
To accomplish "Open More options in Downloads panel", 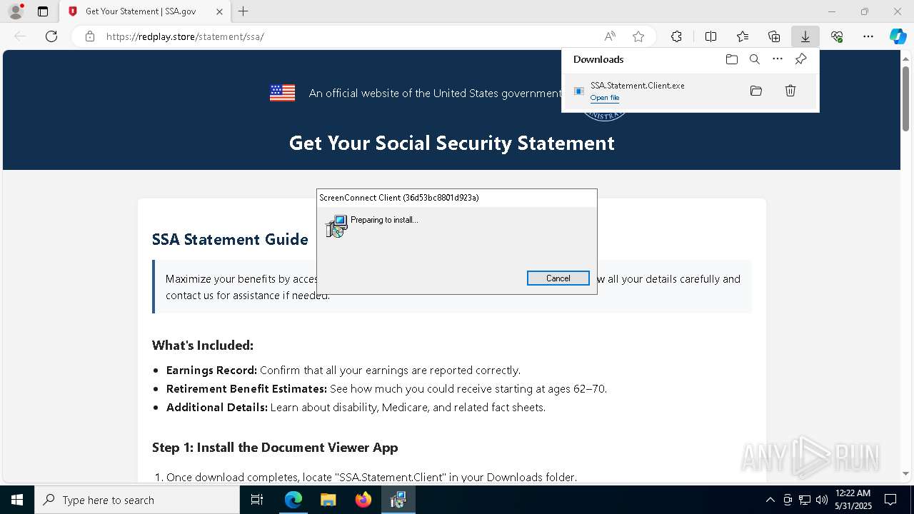I will 778,59.
